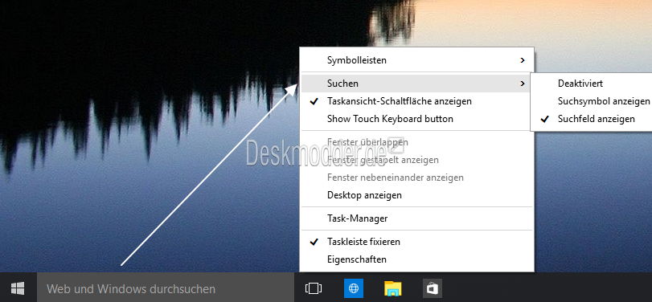Image resolution: width=652 pixels, height=302 pixels.
Task: Toggle Taskleiste fixieren option
Action: 417,241
